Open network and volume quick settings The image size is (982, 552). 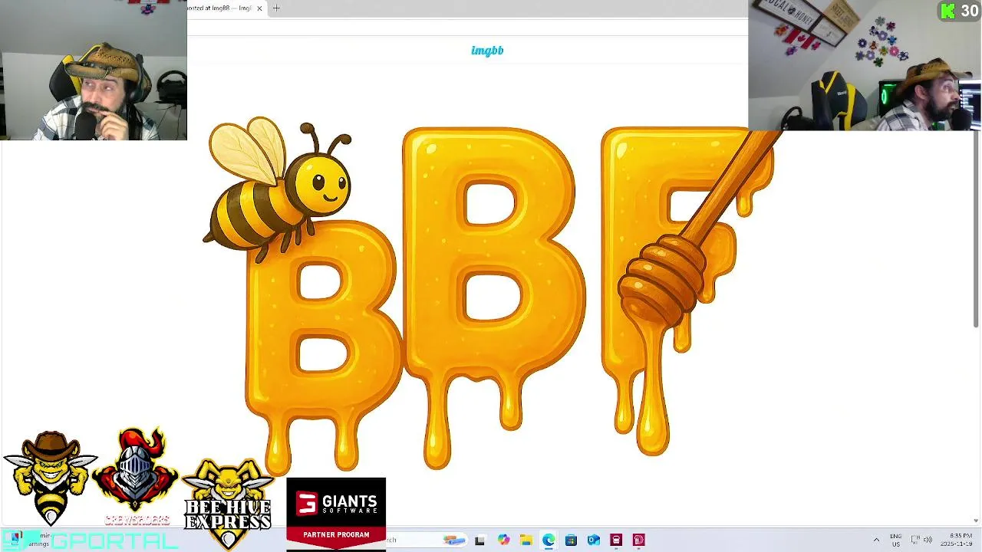tap(921, 540)
